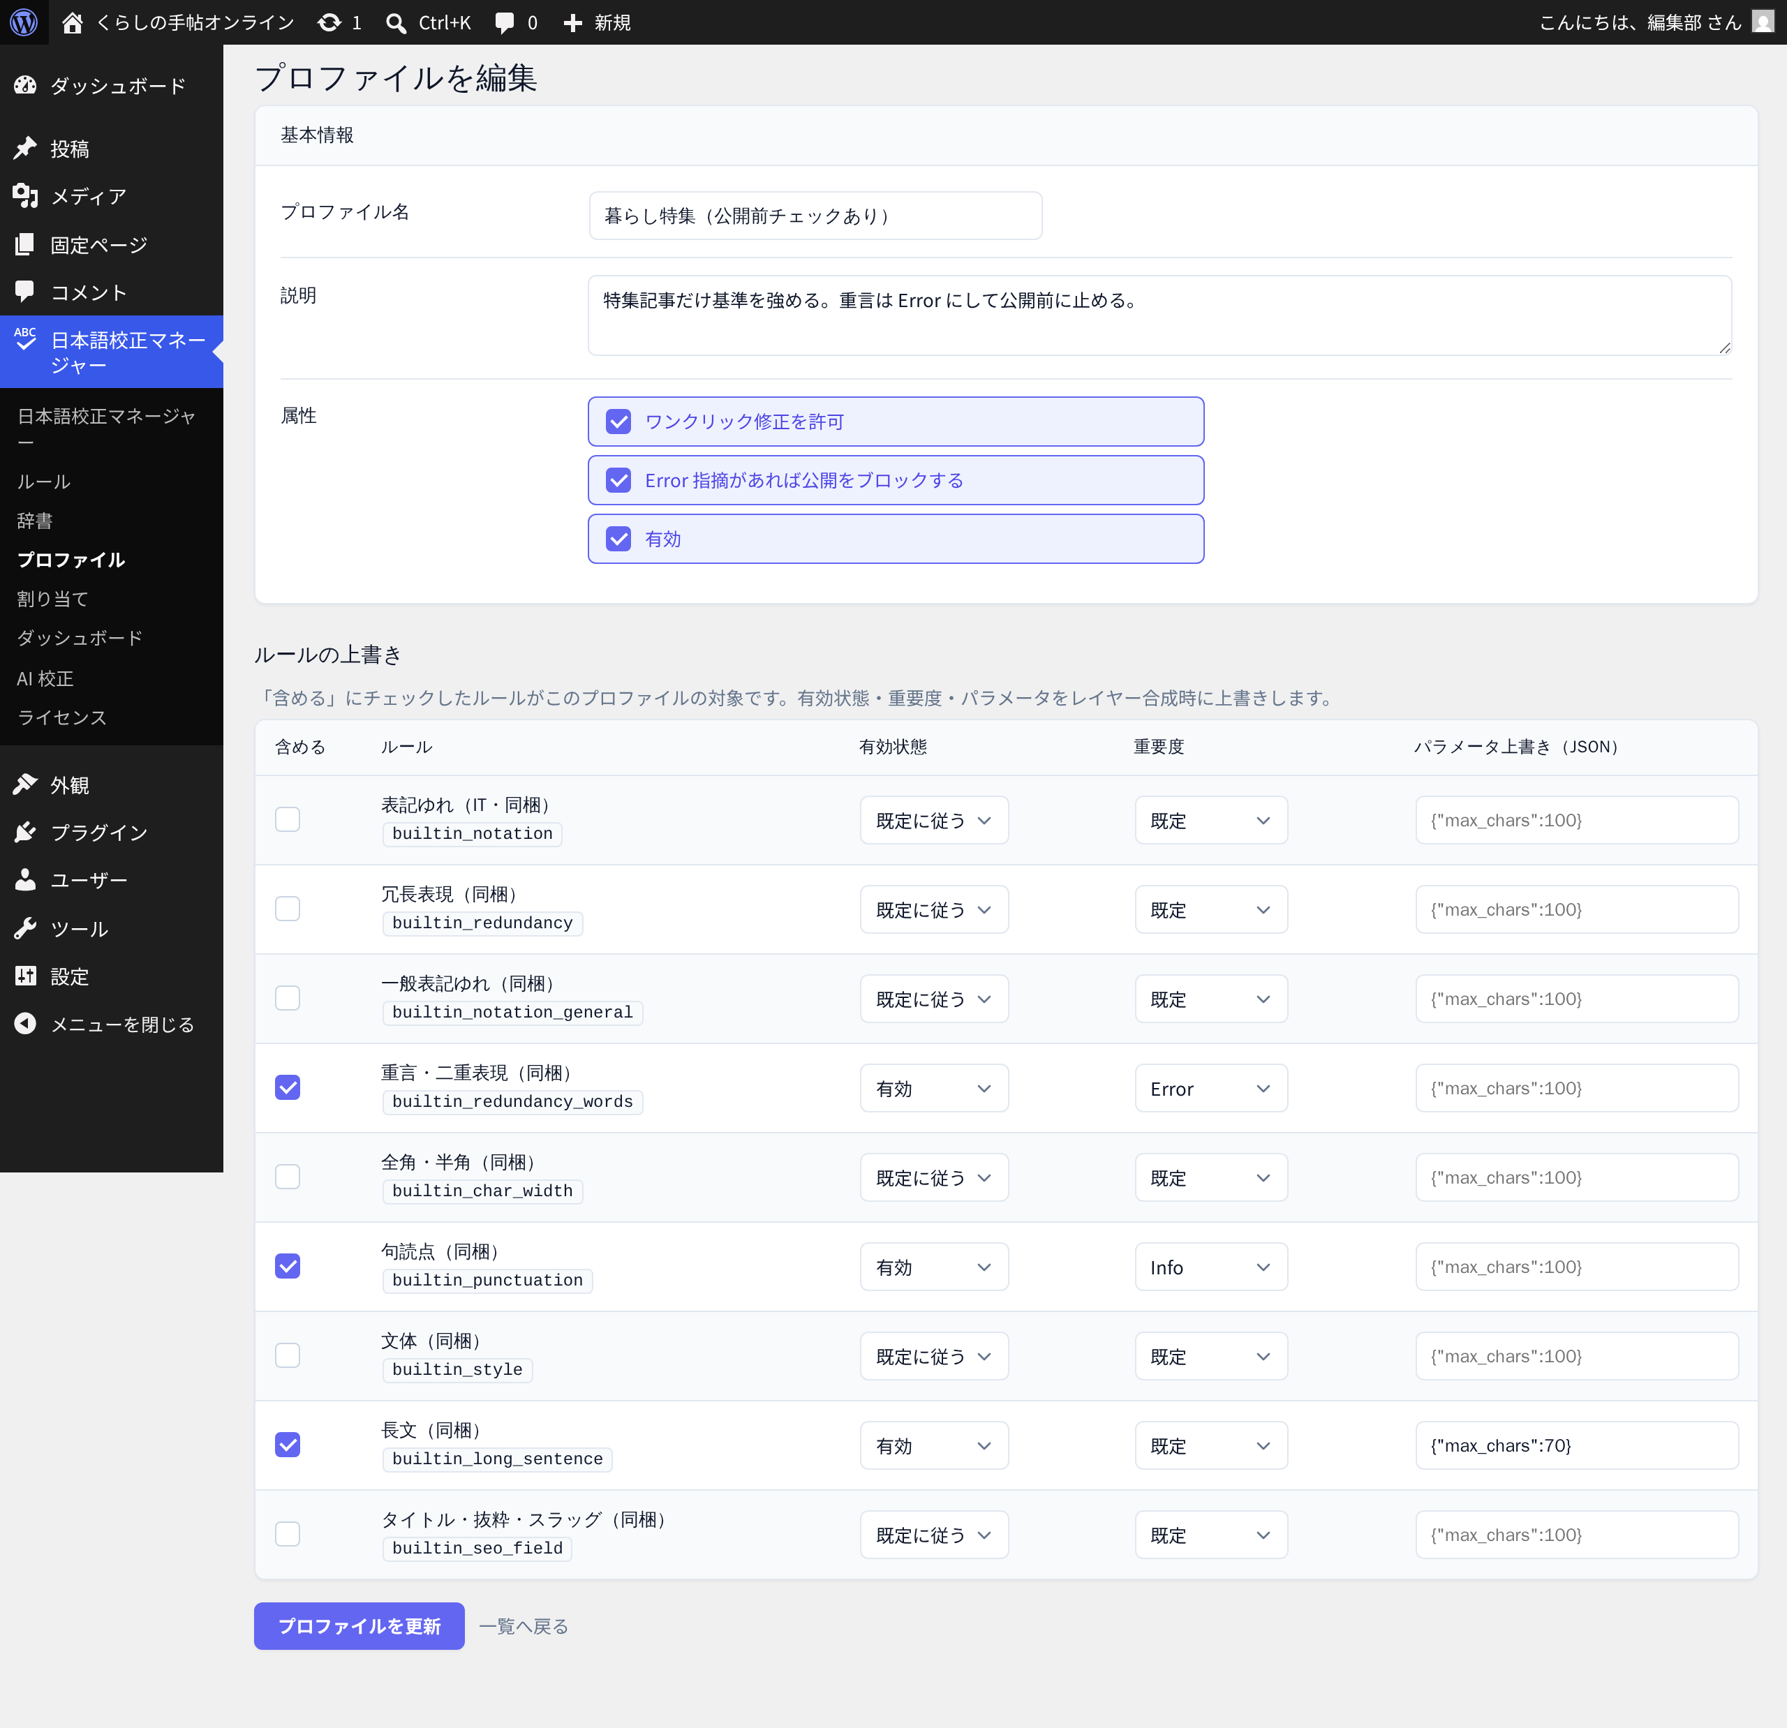This screenshot has height=1728, width=1787.
Task: Click the プラグイン plug icon
Action: click(26, 832)
